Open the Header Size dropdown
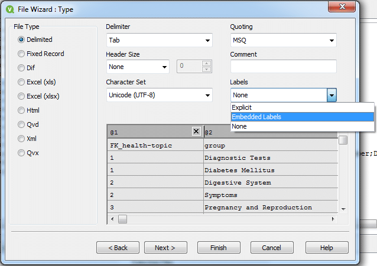This screenshot has width=377, height=266. (x=138, y=67)
